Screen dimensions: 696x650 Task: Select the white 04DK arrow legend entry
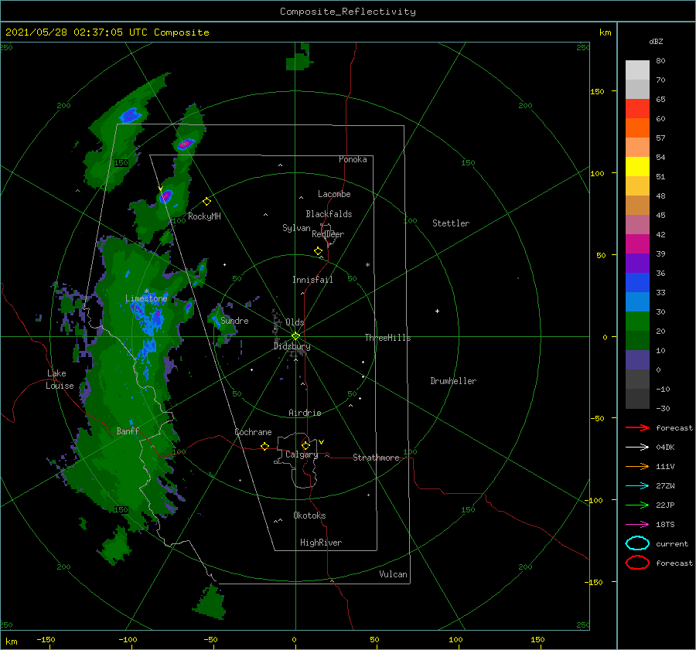click(637, 447)
